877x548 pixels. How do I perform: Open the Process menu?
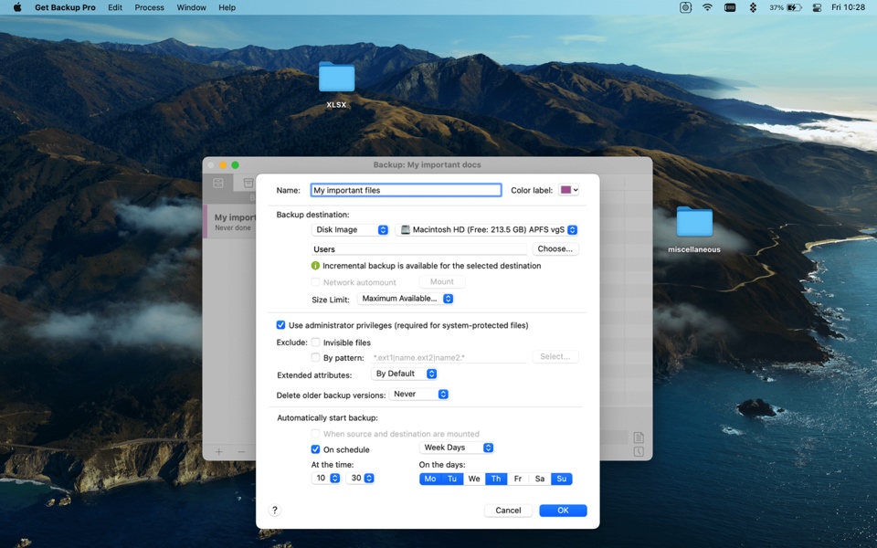(149, 7)
